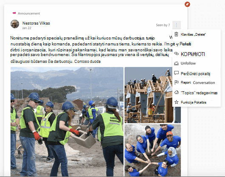Click the star feature conversation icon
The height and width of the screenshot is (177, 225).
[176, 102]
